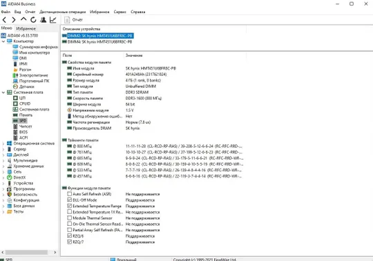Screen dimensions: 373x261
Task: Click Описание устройства column header
Action: click(x=82, y=29)
